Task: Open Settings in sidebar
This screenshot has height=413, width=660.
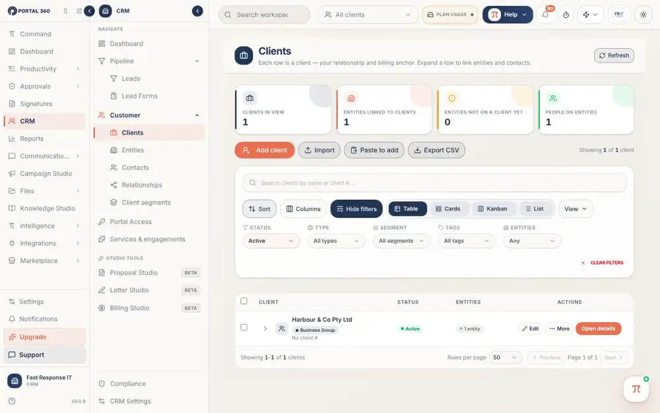Action: point(44,302)
